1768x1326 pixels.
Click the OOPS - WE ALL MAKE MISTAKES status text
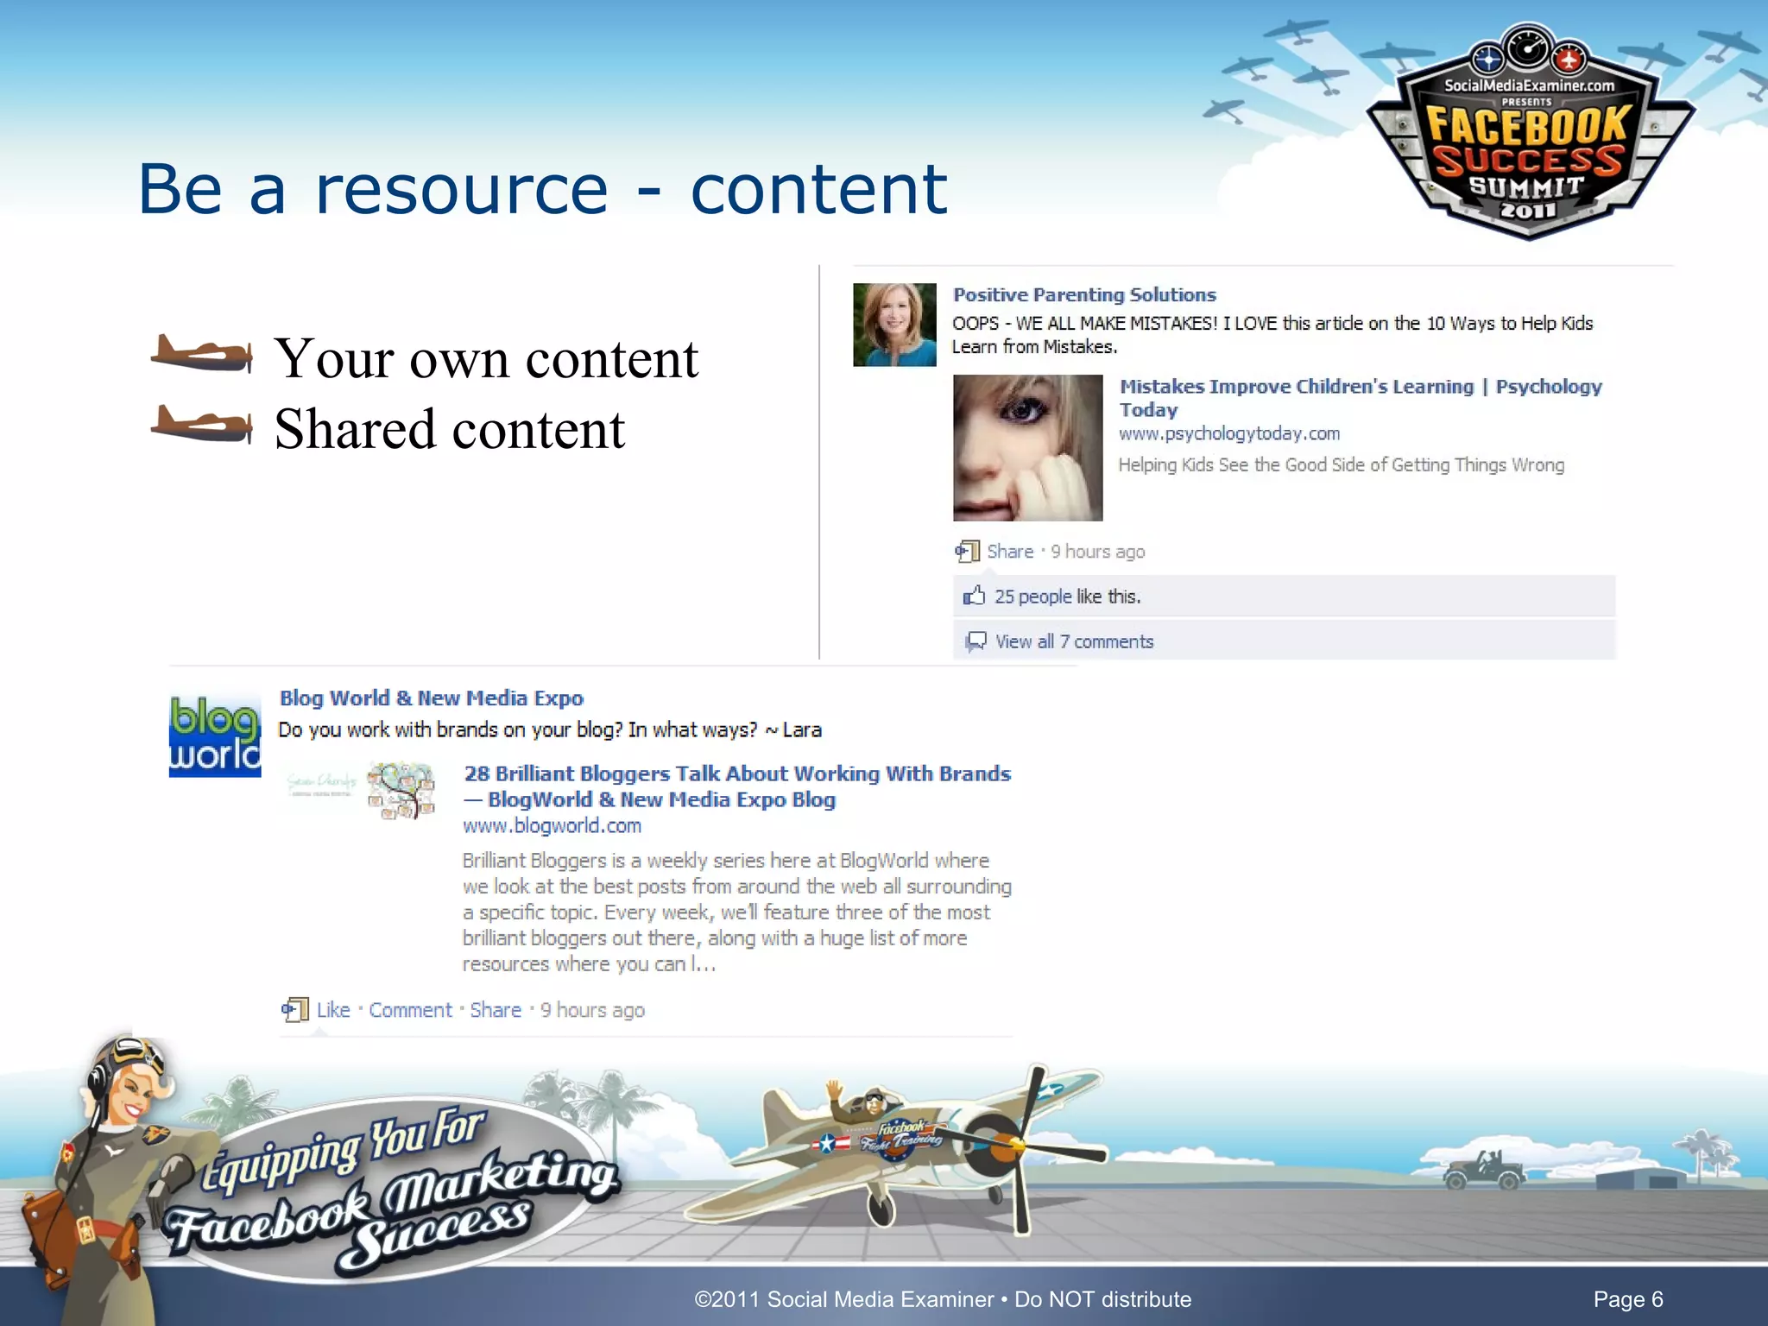point(1272,335)
